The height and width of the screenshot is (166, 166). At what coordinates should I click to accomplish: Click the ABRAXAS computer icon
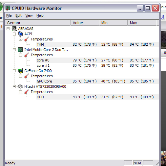click(14, 29)
